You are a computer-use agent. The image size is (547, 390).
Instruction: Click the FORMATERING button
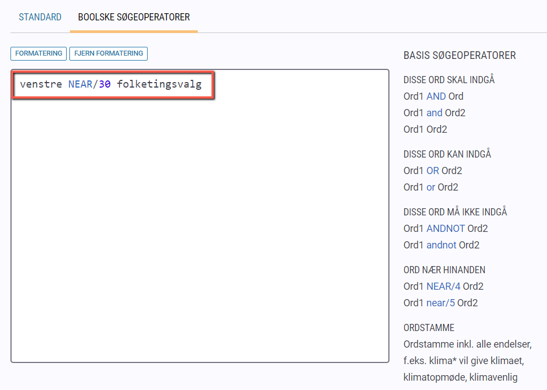(39, 53)
